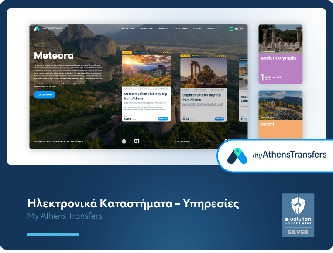333x253 pixels.
Task: Open the Meteora tour card photo
Action: pyautogui.click(x=146, y=71)
